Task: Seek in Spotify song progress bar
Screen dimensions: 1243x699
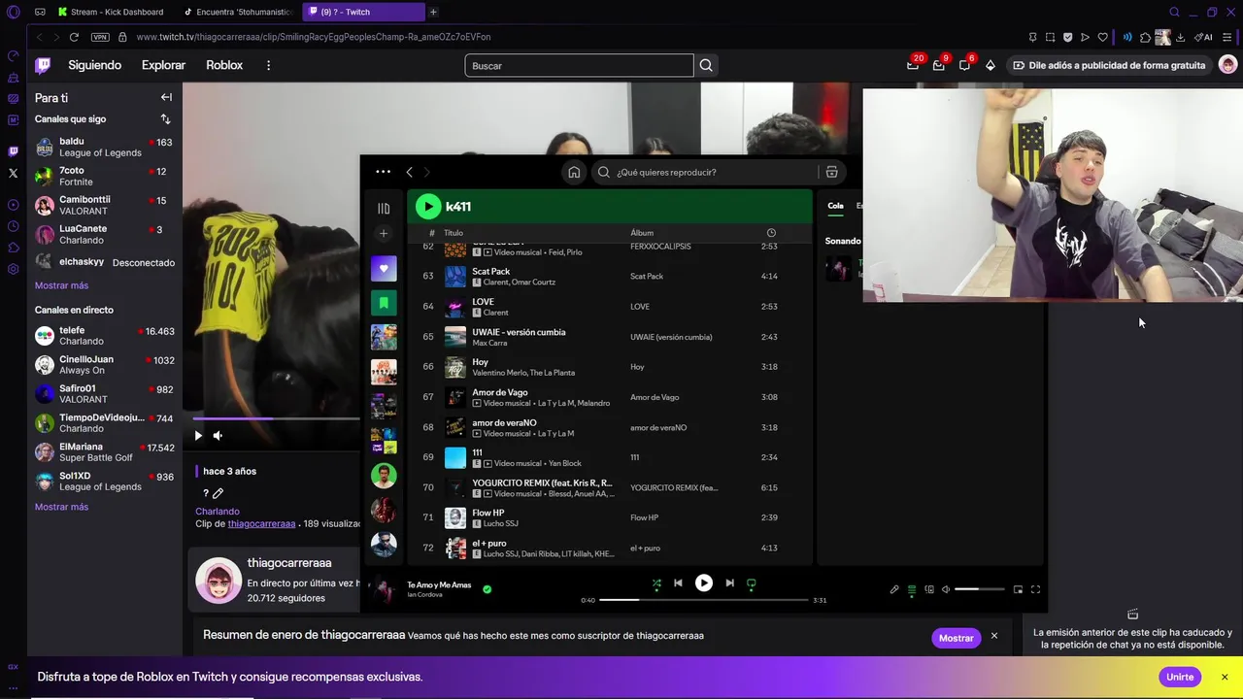Action: 704,600
